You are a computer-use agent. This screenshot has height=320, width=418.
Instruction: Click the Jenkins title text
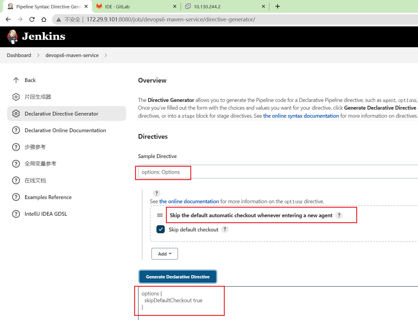pyautogui.click(x=44, y=36)
